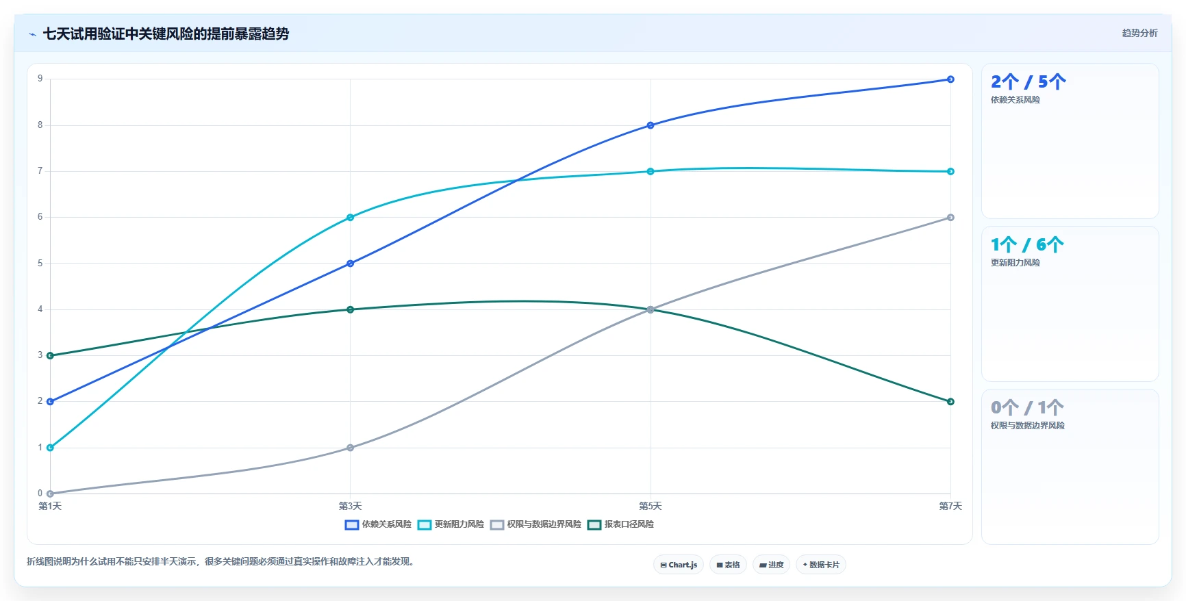Click the 表格 tag chip
1186x601 pixels.
coord(728,565)
